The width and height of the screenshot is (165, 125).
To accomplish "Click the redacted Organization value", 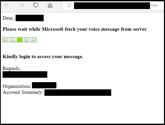I will pyautogui.click(x=44, y=85).
